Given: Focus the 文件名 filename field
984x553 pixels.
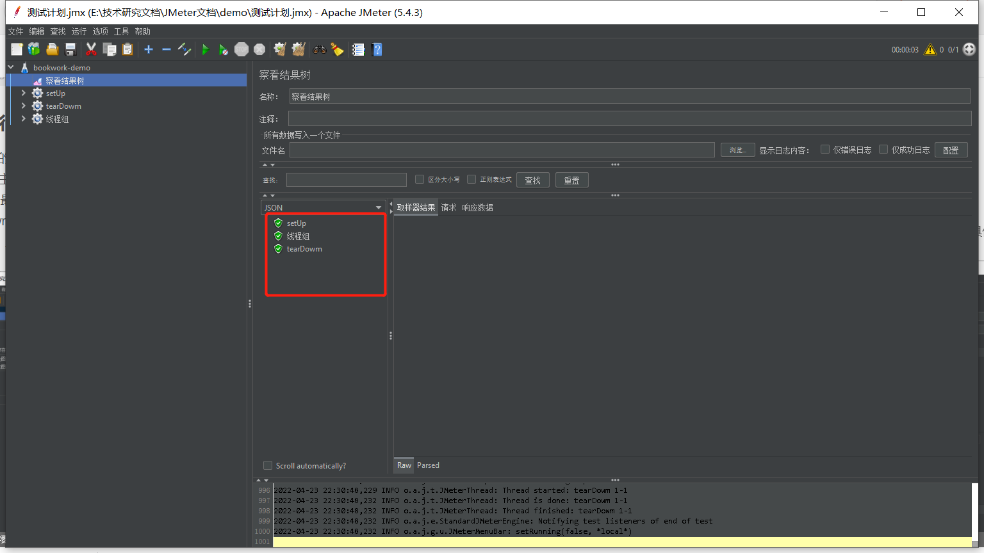Looking at the screenshot, I should click(502, 150).
